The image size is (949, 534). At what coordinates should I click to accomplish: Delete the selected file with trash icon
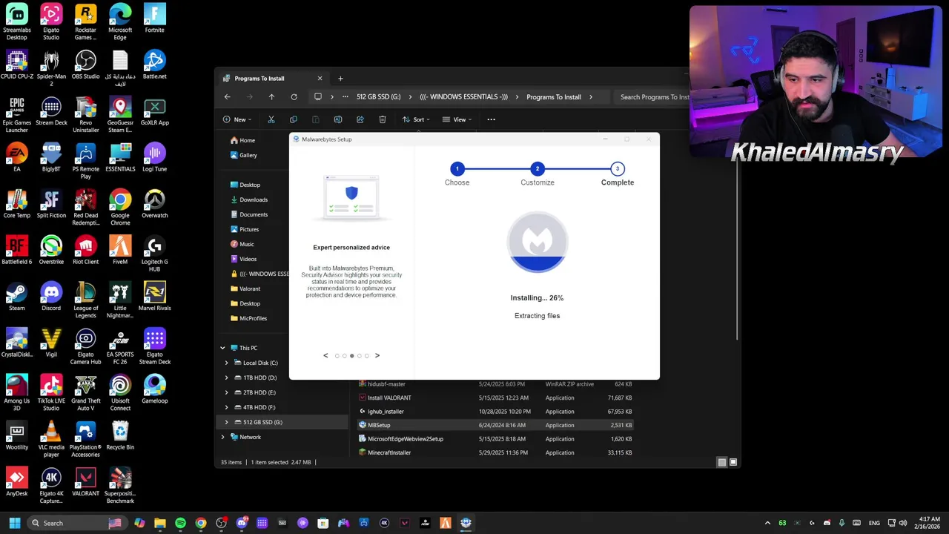point(383,119)
